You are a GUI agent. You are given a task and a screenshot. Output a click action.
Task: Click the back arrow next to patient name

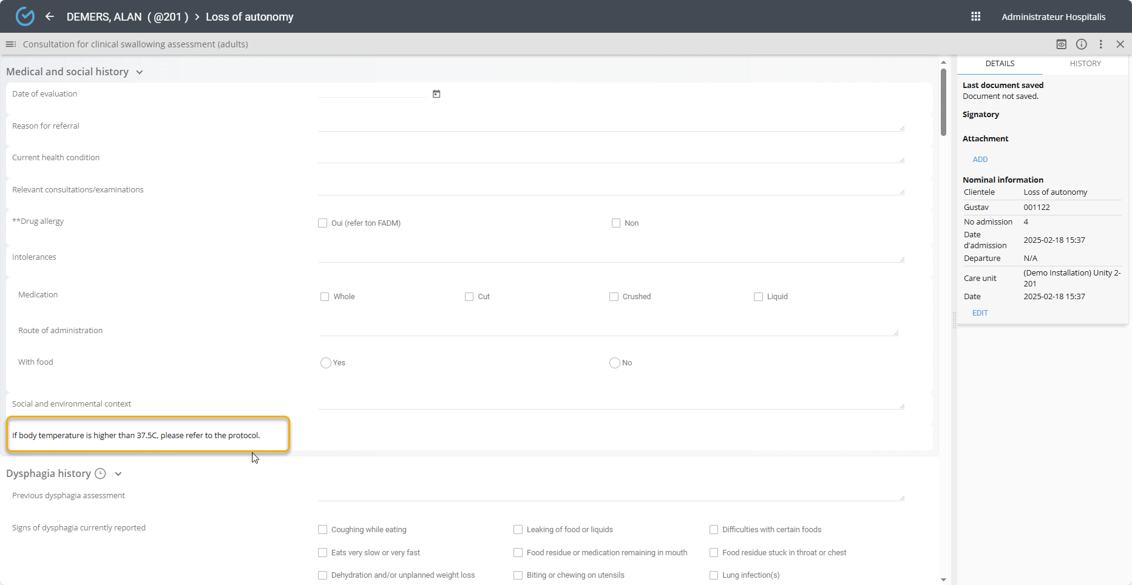50,16
